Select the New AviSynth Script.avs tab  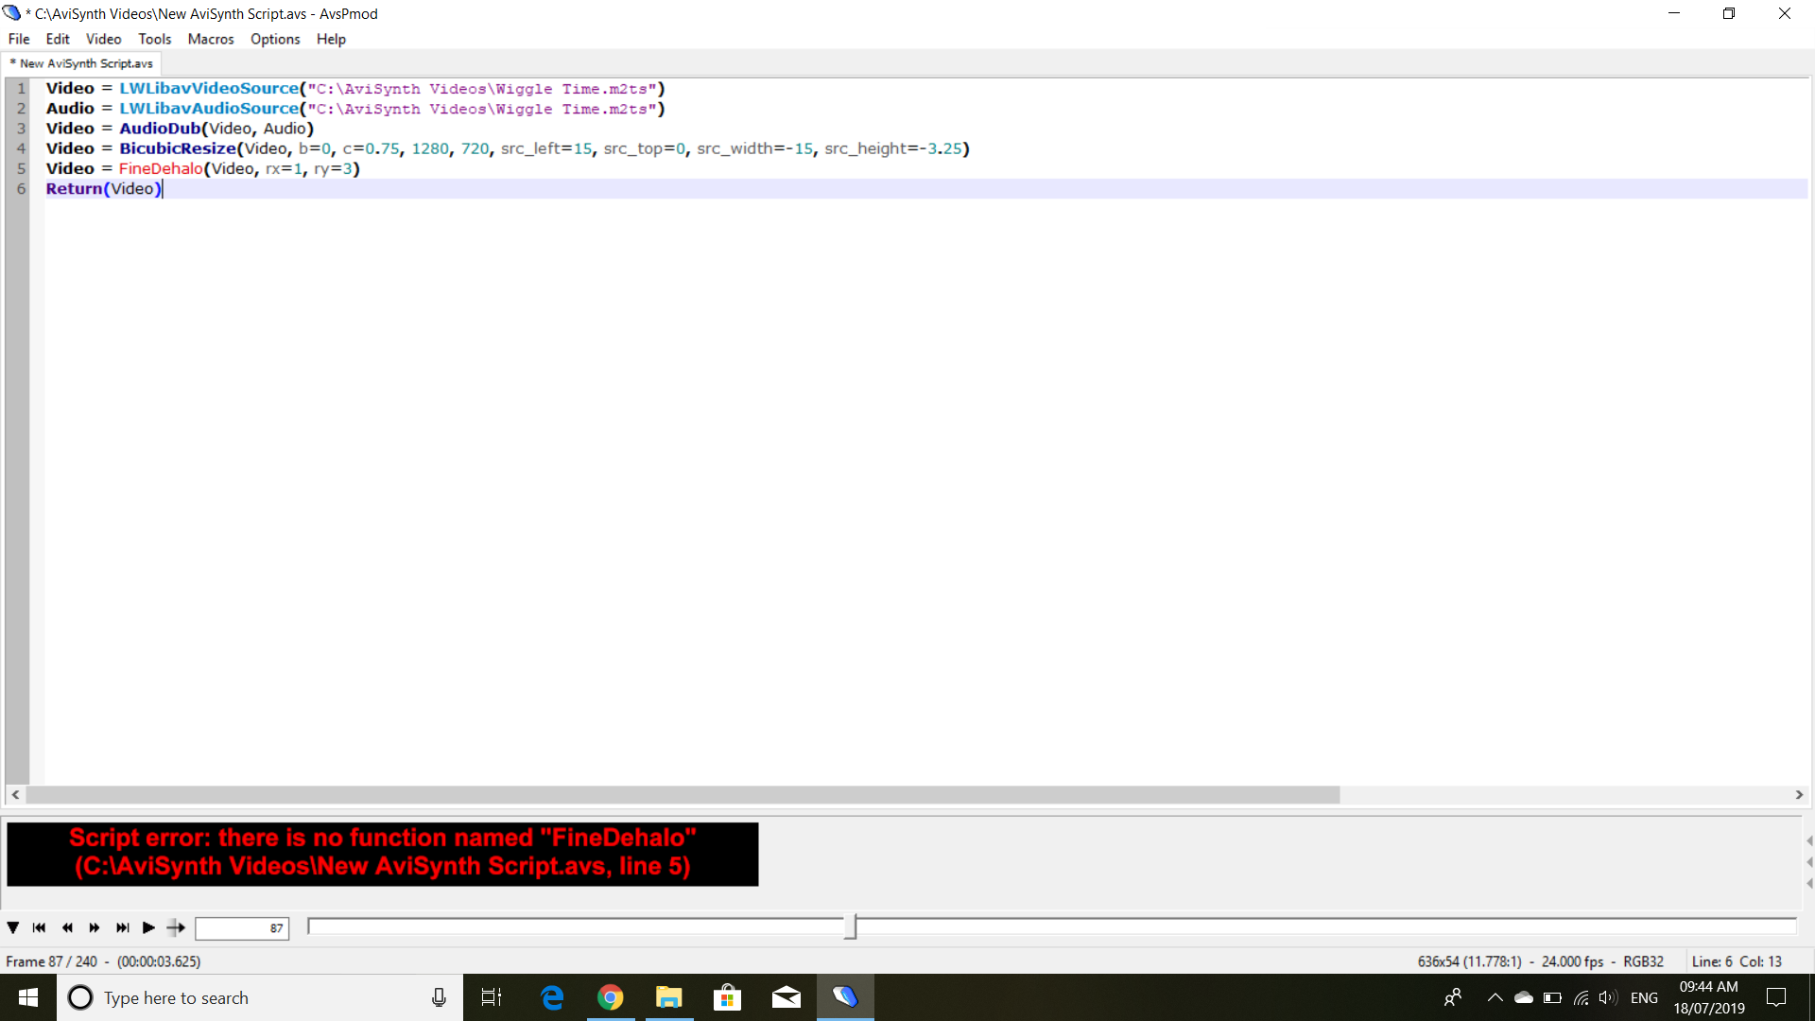click(x=83, y=63)
